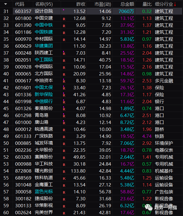Click the R icon next to 唐山港
183x216 pixels.
tap(64, 123)
